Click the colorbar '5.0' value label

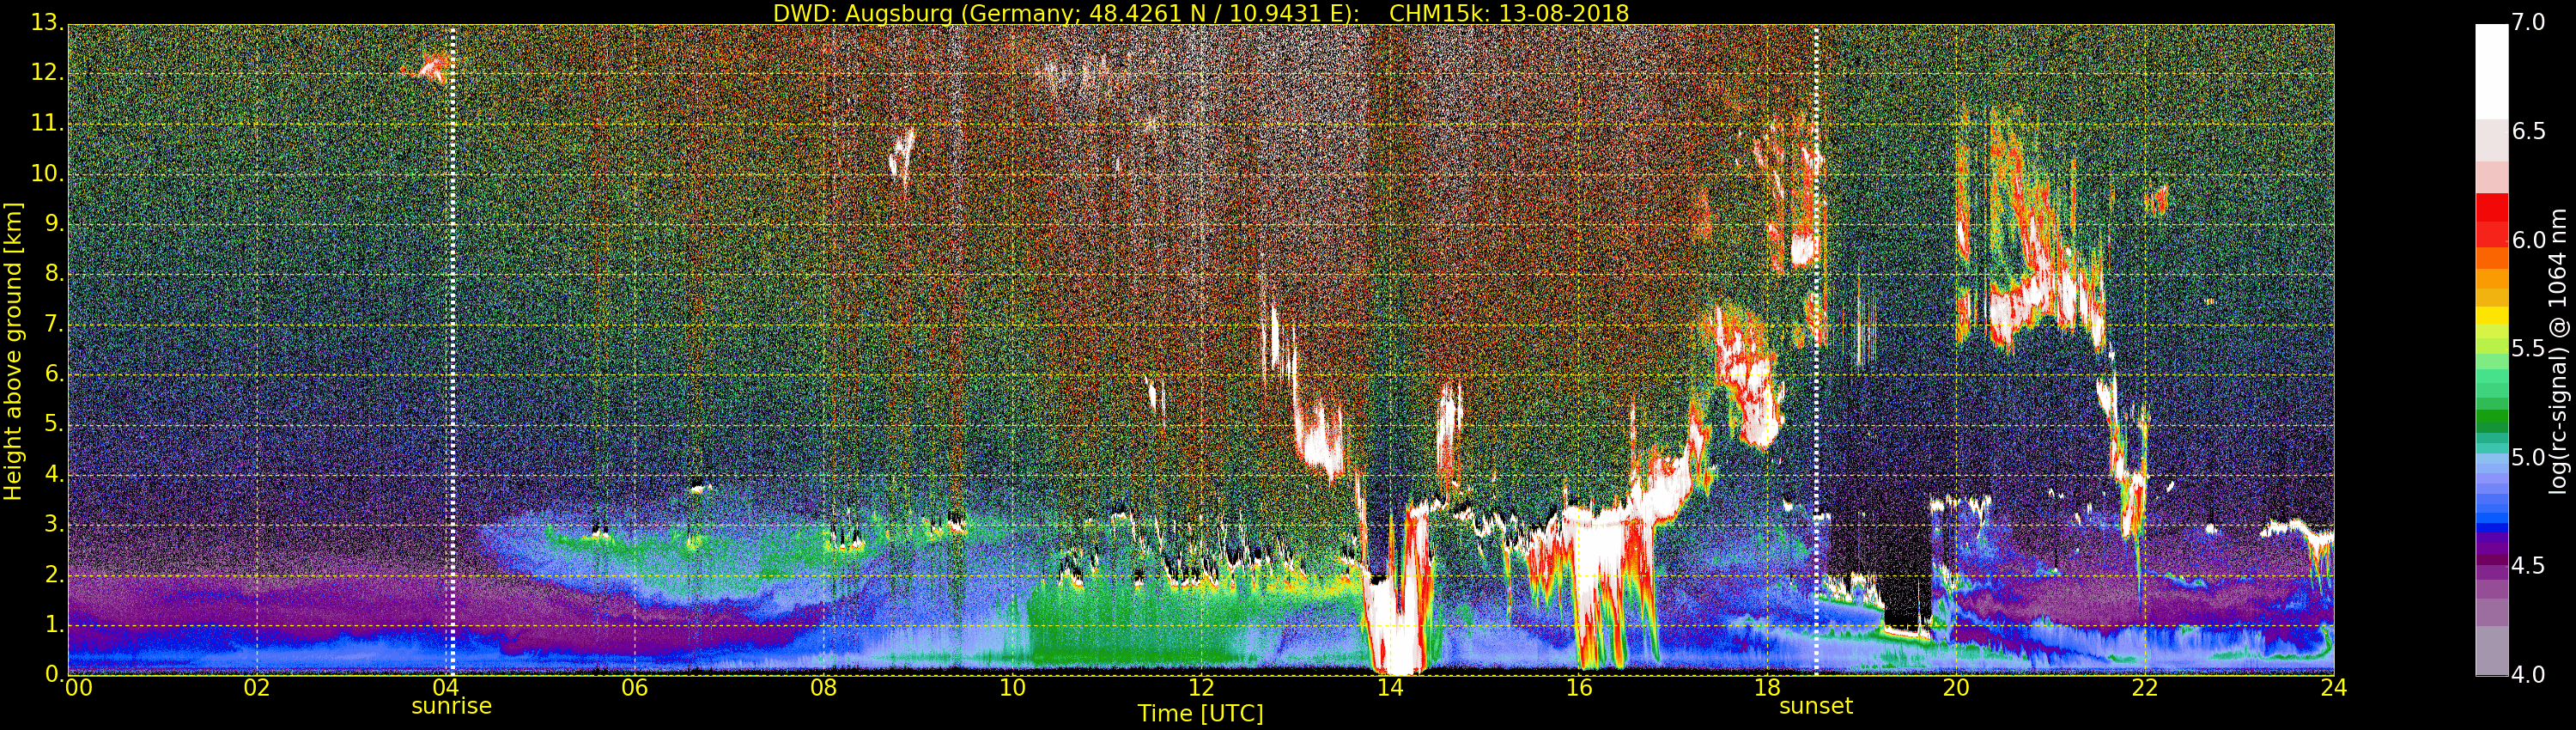[x=2527, y=457]
